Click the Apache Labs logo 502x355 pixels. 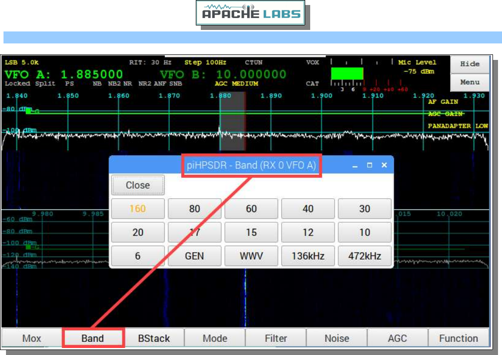[250, 13]
